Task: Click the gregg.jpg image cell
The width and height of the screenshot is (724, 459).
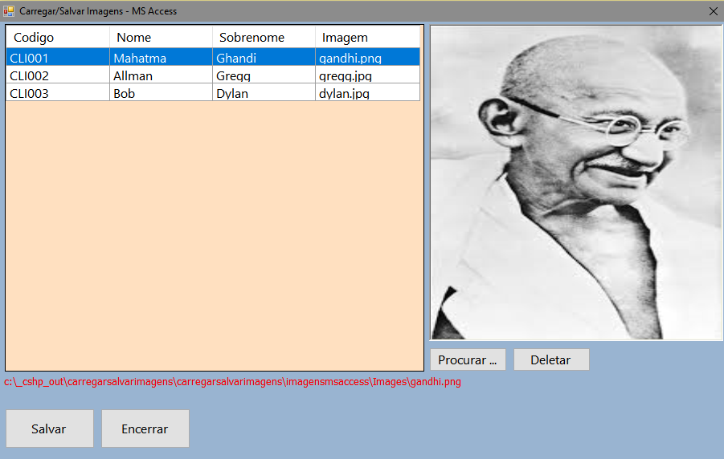Action: click(367, 75)
